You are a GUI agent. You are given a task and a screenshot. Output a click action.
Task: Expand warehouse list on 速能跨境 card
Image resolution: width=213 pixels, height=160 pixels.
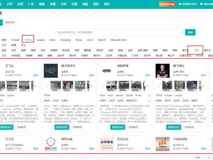point(149,101)
